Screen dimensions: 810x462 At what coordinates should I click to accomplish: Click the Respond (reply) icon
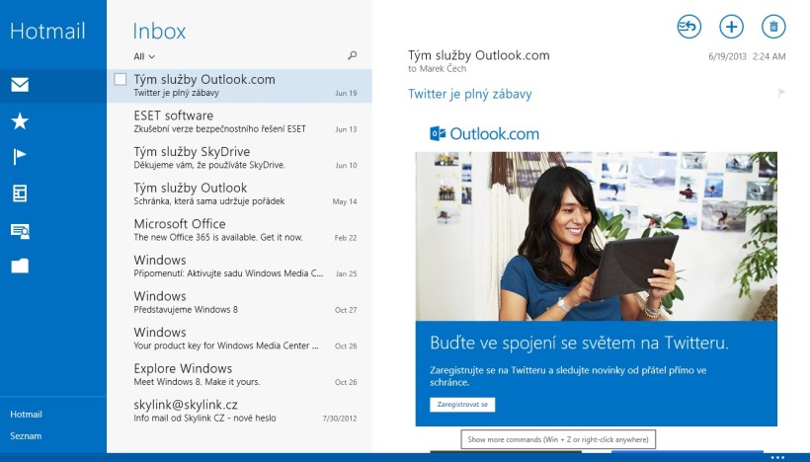[688, 27]
